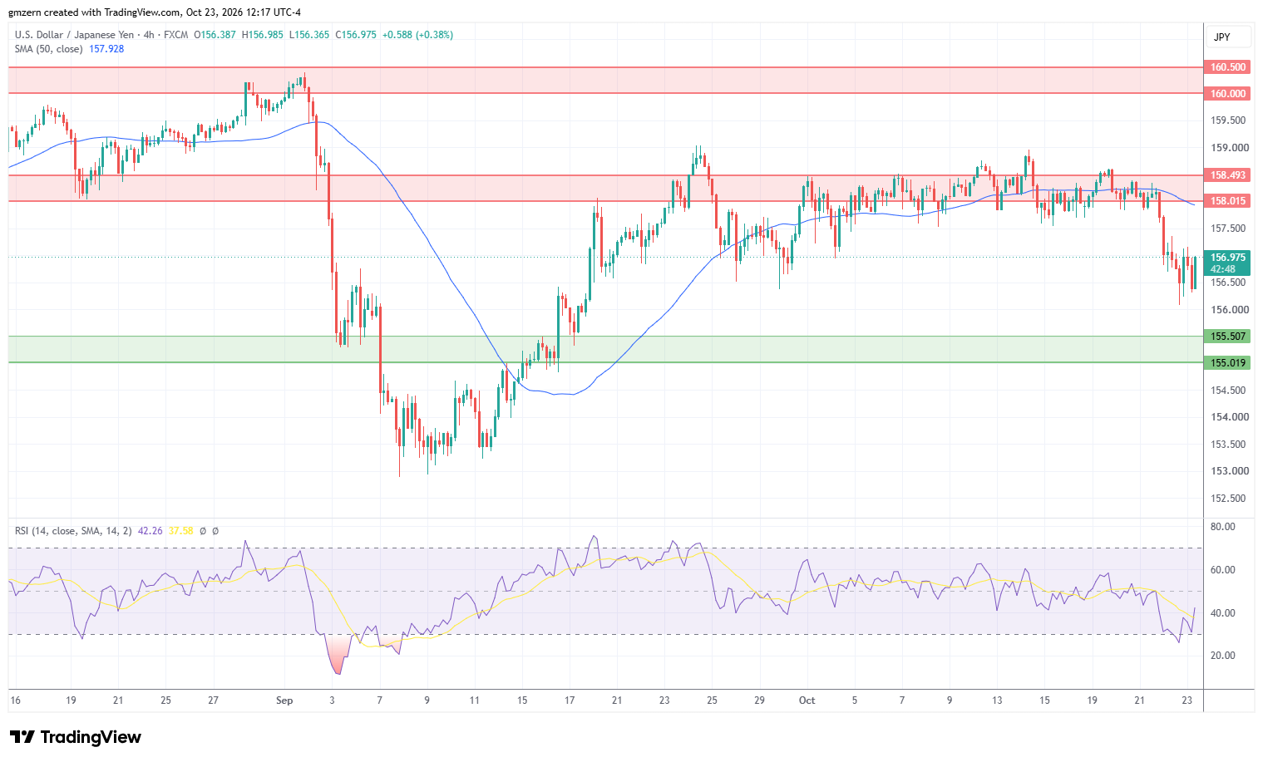Click the 153.500 price axis tick
The width and height of the screenshot is (1263, 762).
click(x=1228, y=445)
